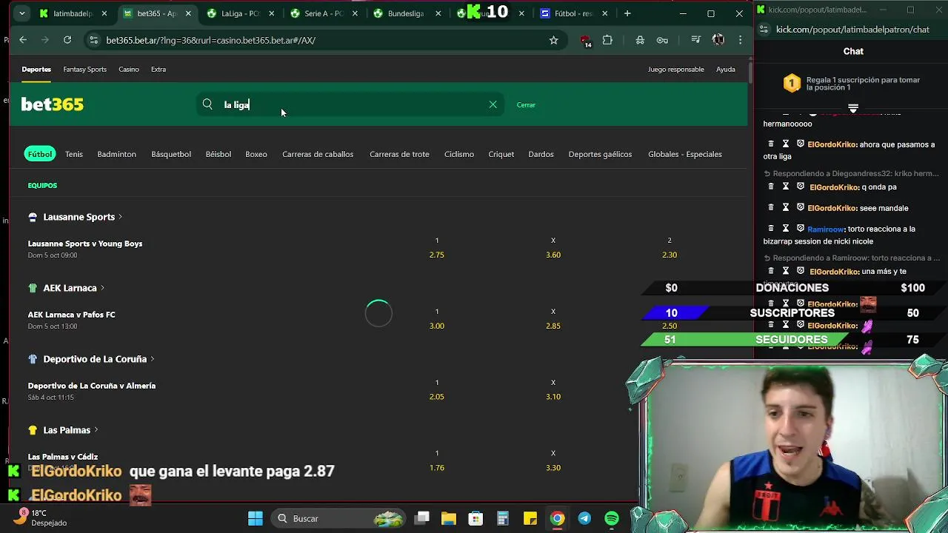The width and height of the screenshot is (948, 533).
Task: Open Deportivo de La Coruña v Almería match
Action: (92, 386)
